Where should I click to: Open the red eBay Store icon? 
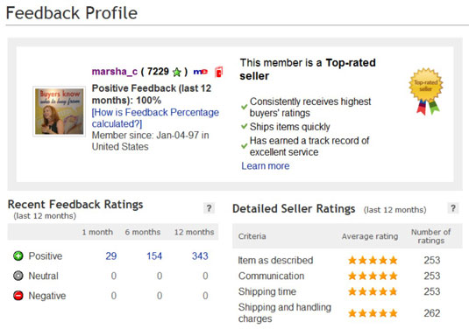point(219,72)
